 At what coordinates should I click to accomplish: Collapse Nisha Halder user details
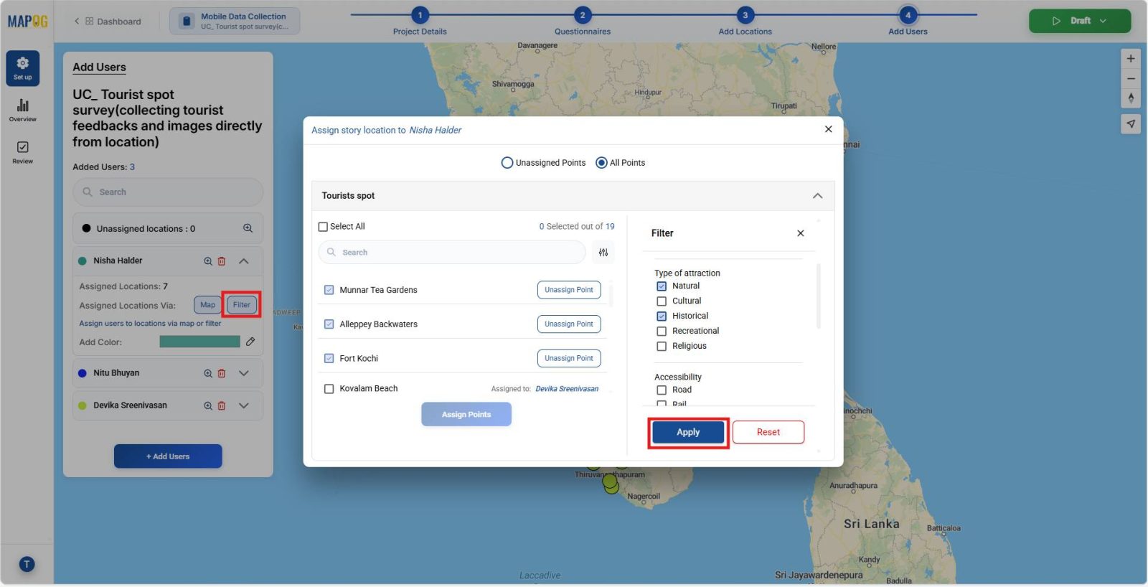coord(244,261)
